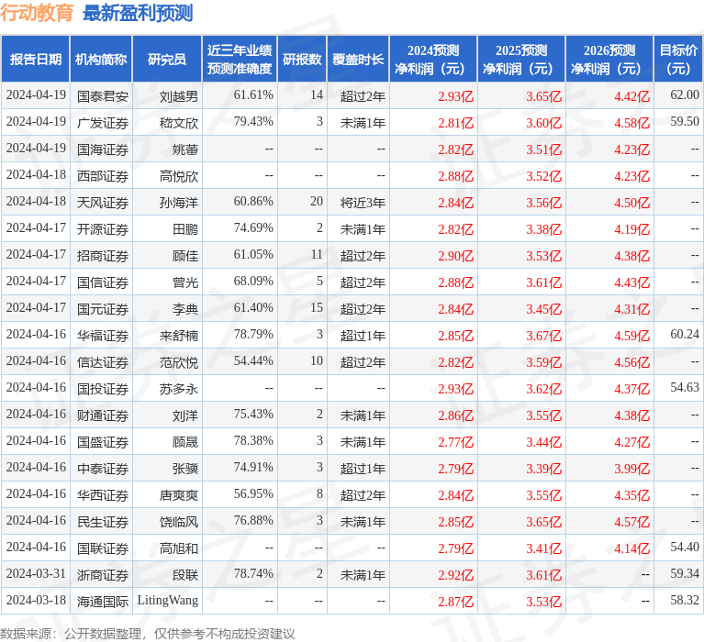The height and width of the screenshot is (642, 704).
Task: Select the 机构简称 column header
Action: (x=101, y=60)
